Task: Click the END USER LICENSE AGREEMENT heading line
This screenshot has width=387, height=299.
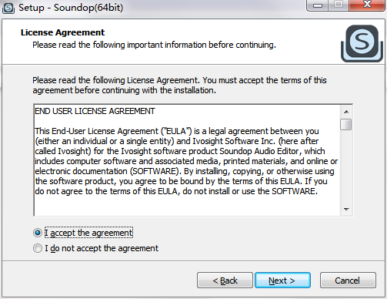Action: tap(95, 111)
